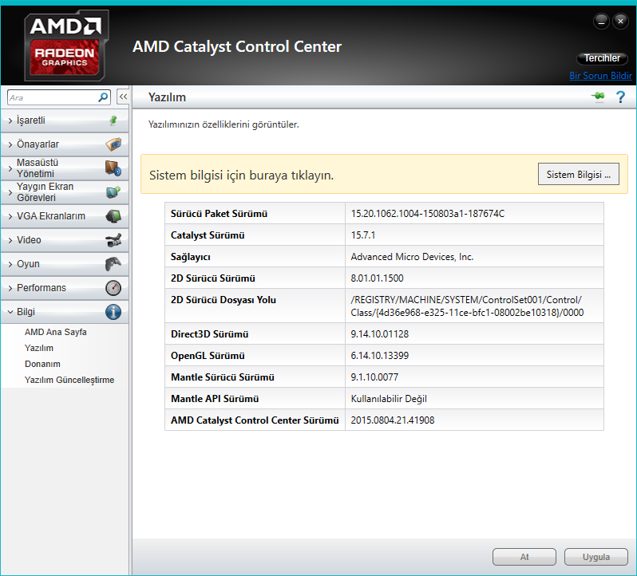Screen dimensions: 637x576
Task: Open the Tercihler preferences button
Action: pos(602,58)
